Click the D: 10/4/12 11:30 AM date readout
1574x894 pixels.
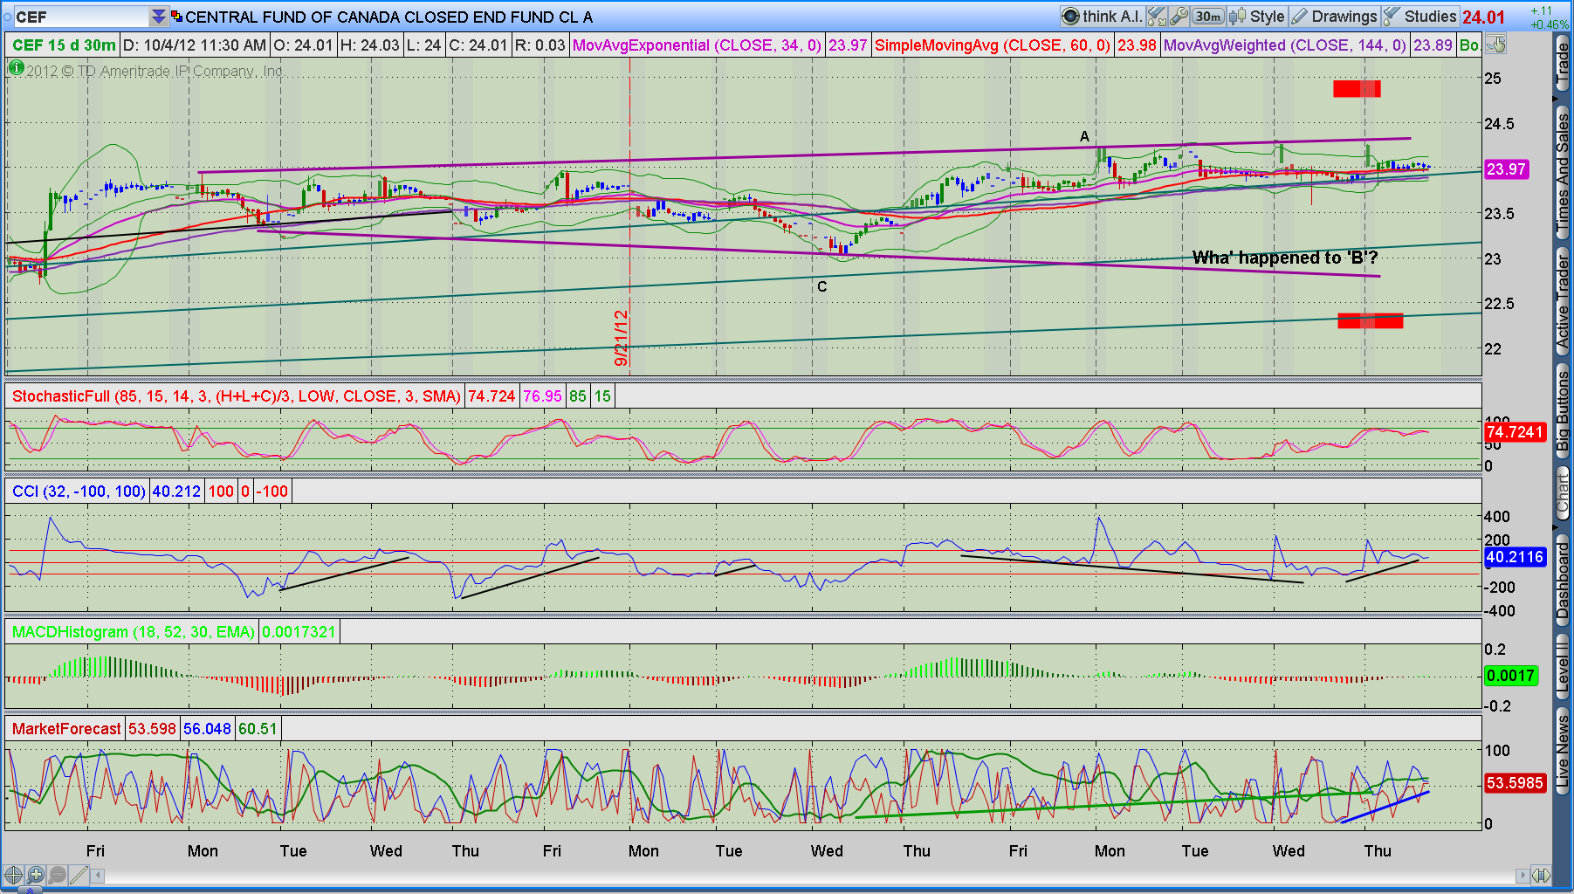click(x=195, y=45)
